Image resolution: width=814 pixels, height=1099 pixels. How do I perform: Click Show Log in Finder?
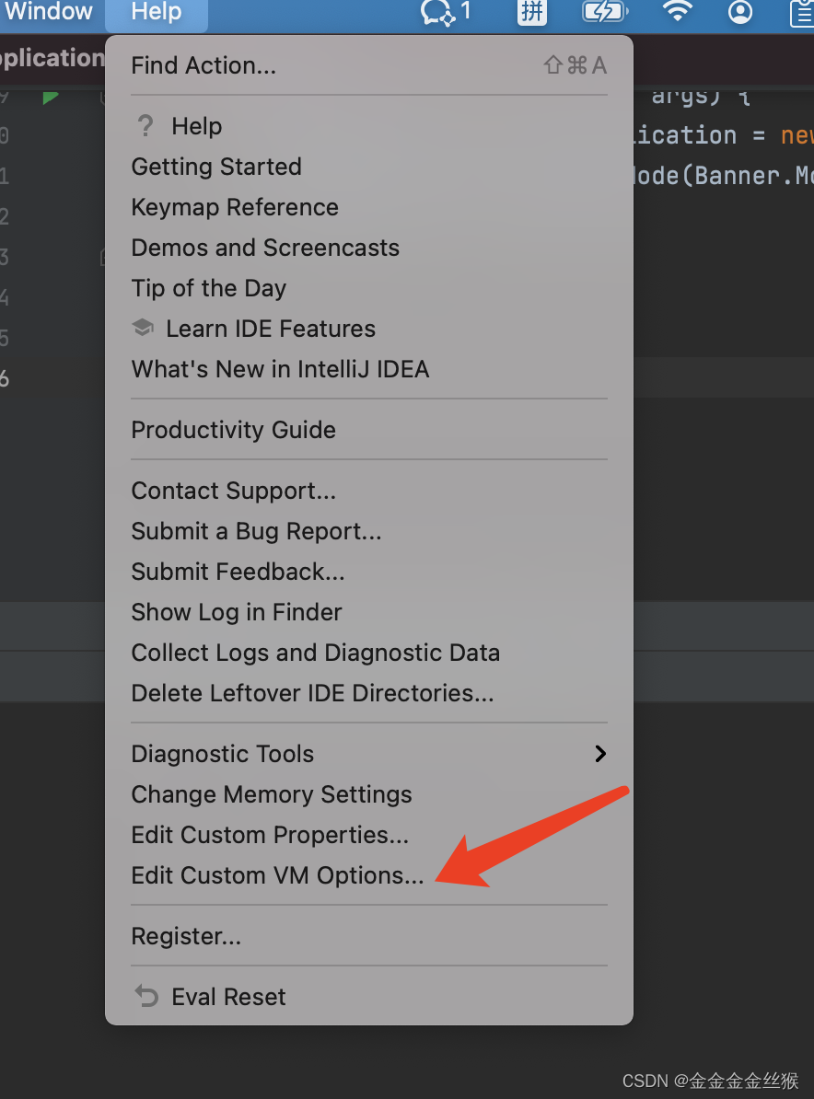(x=237, y=612)
